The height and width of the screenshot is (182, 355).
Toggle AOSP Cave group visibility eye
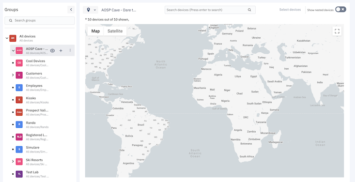pos(52,50)
